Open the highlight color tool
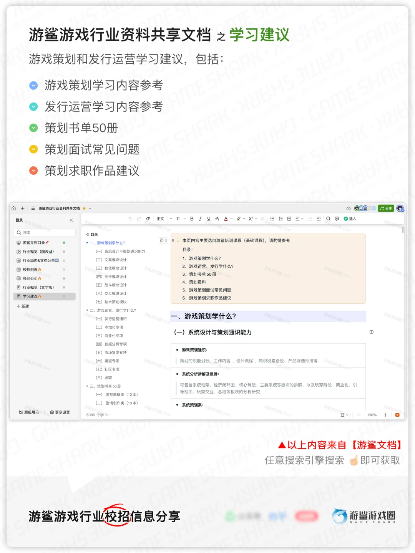The image size is (415, 553). pos(238,219)
